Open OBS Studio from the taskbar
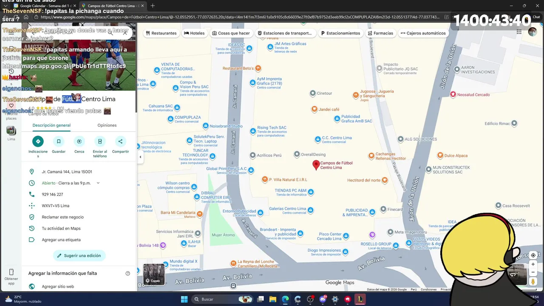544x306 pixels. point(310,299)
